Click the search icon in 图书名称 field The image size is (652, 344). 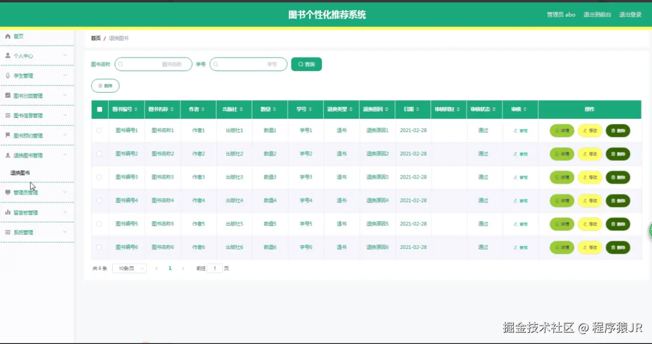tap(121, 64)
